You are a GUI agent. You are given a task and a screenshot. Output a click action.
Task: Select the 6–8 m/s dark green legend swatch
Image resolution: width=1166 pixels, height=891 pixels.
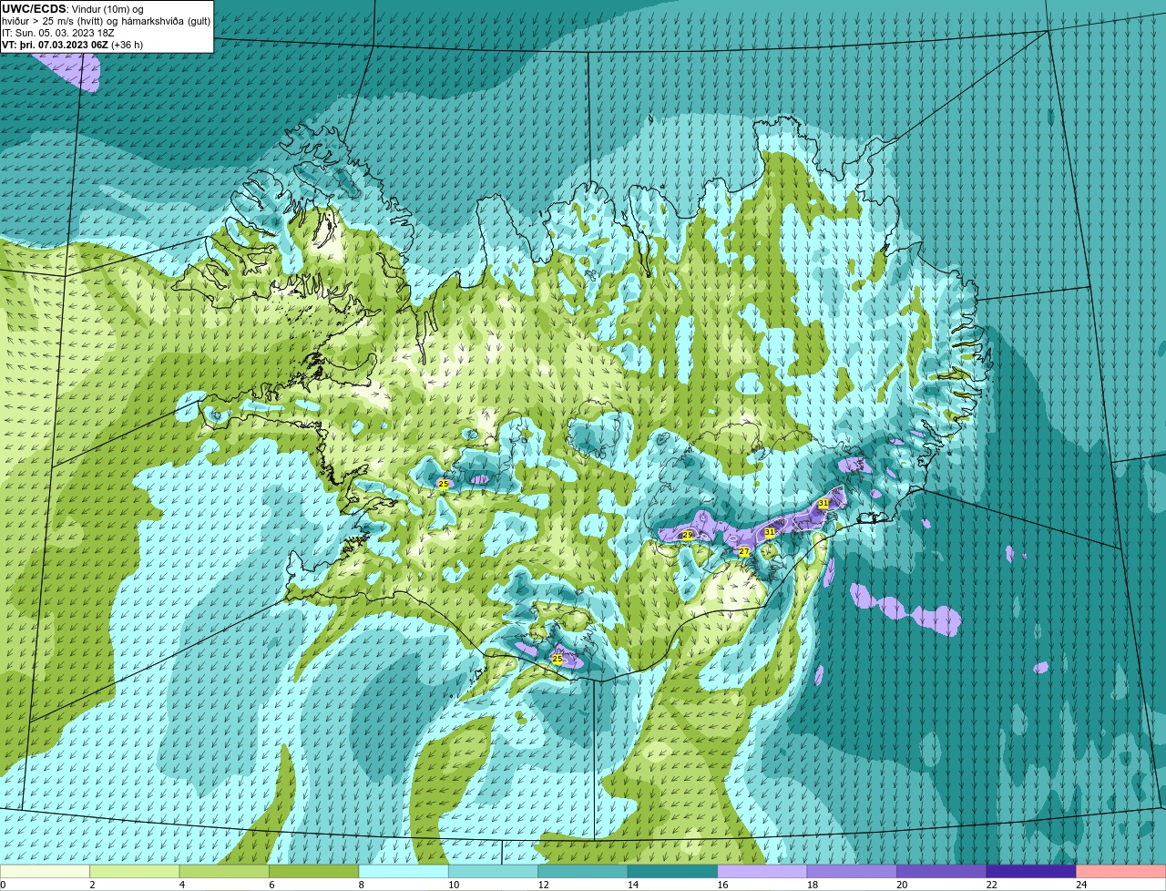pyautogui.click(x=314, y=871)
